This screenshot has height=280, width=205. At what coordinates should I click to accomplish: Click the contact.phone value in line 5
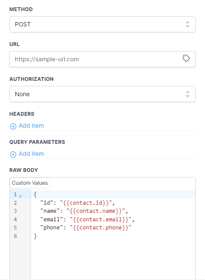[101, 228]
